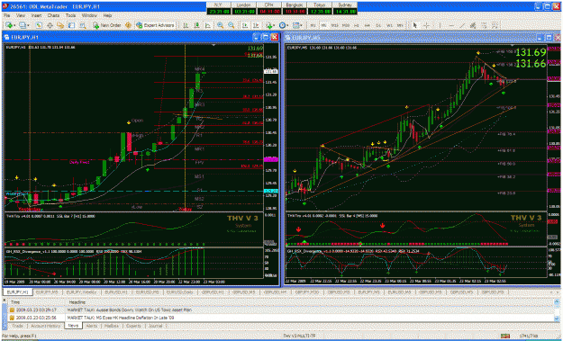Toggle chart Auto Scroll
This screenshot has height=341, width=563.
(x=245, y=25)
